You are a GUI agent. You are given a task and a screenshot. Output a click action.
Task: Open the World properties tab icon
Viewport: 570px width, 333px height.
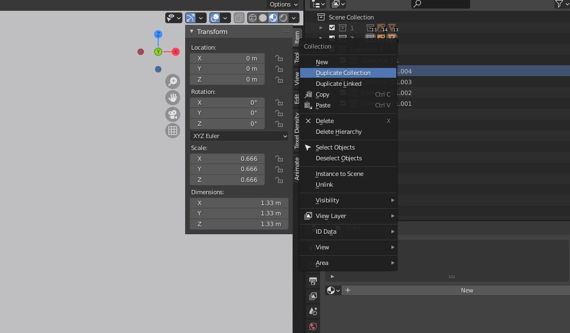313,327
